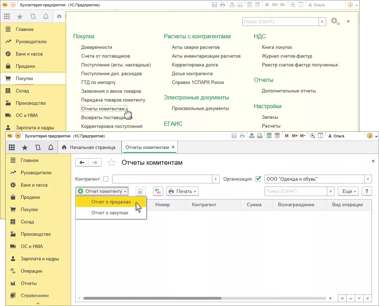Screen dimensions: 379x306
Task: Switch to Начальная страница tab
Action: click(90, 147)
